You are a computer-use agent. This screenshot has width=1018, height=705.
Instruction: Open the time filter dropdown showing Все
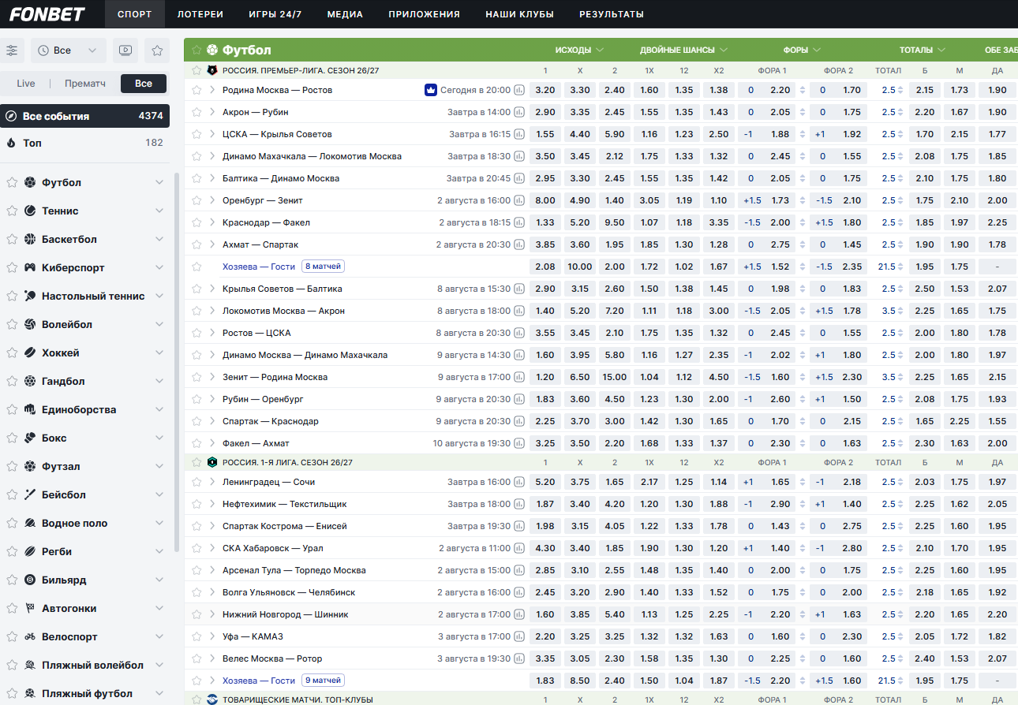pos(68,50)
